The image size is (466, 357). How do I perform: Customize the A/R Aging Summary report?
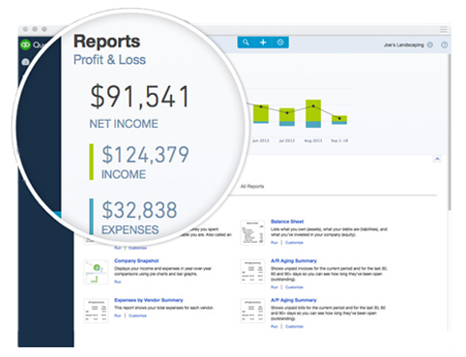[294, 287]
